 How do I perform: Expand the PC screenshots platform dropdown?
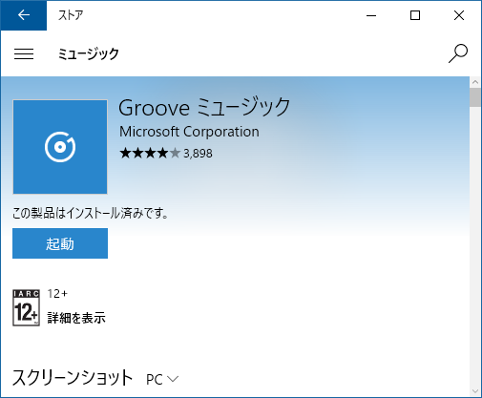162,379
